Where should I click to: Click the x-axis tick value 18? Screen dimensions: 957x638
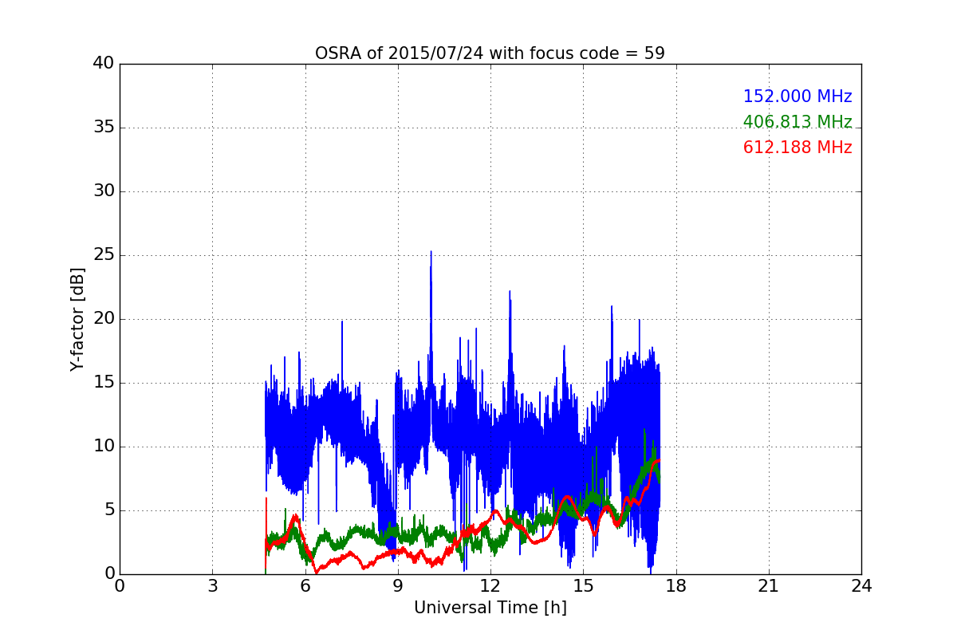pos(675,586)
